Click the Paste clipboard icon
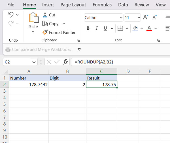Image resolution: width=170 pixels, height=143 pixels. [34, 18]
